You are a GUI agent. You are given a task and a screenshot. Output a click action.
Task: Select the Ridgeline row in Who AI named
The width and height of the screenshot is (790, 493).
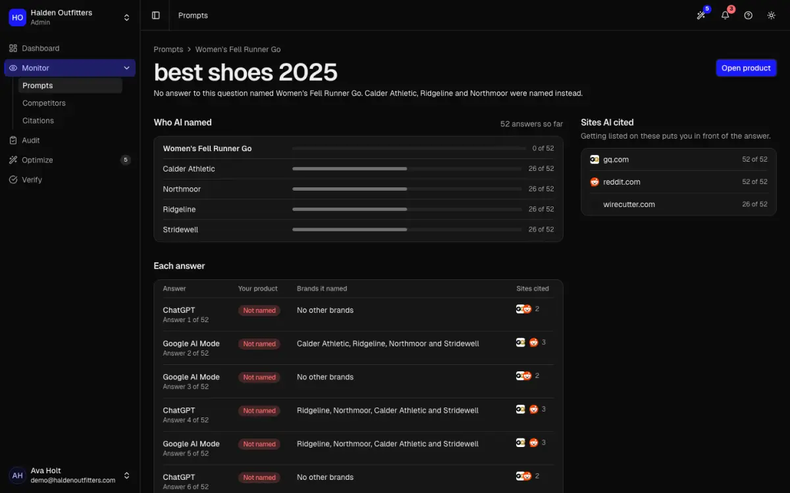coord(359,209)
